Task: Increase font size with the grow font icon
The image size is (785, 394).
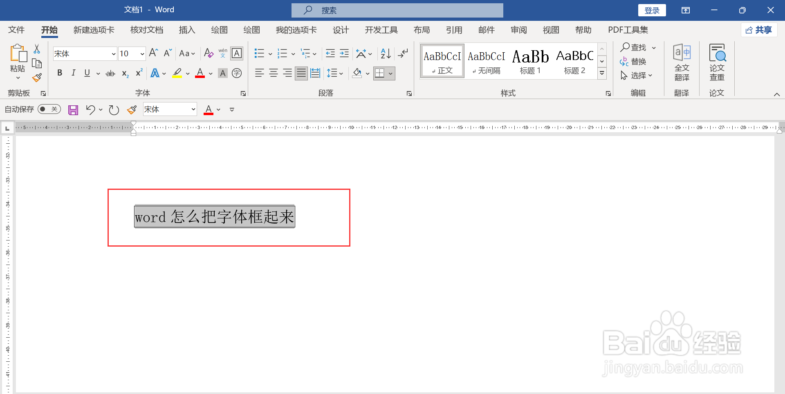Action: (x=153, y=53)
